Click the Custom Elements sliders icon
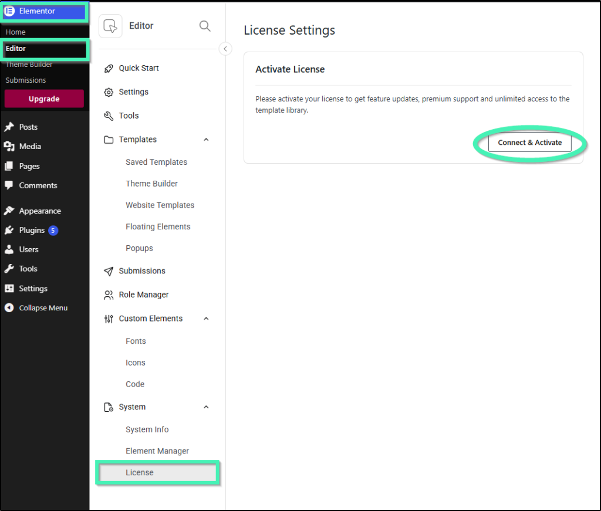This screenshot has width=601, height=511. (109, 319)
